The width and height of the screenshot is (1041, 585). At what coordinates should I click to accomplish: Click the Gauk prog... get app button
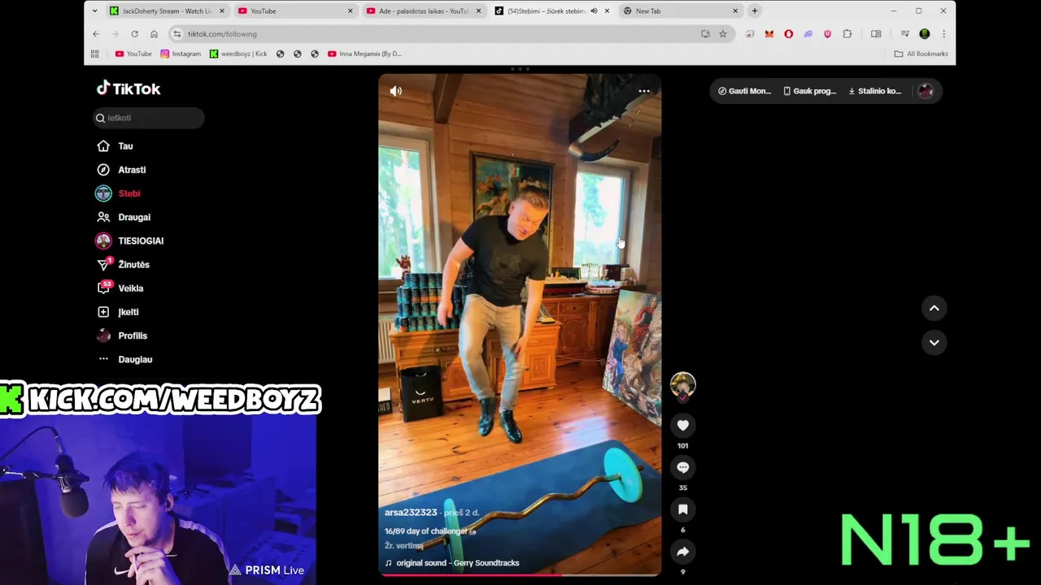coord(809,91)
